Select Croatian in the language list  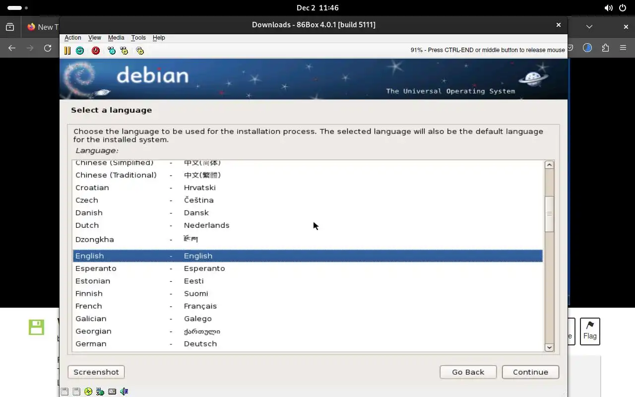pyautogui.click(x=308, y=188)
